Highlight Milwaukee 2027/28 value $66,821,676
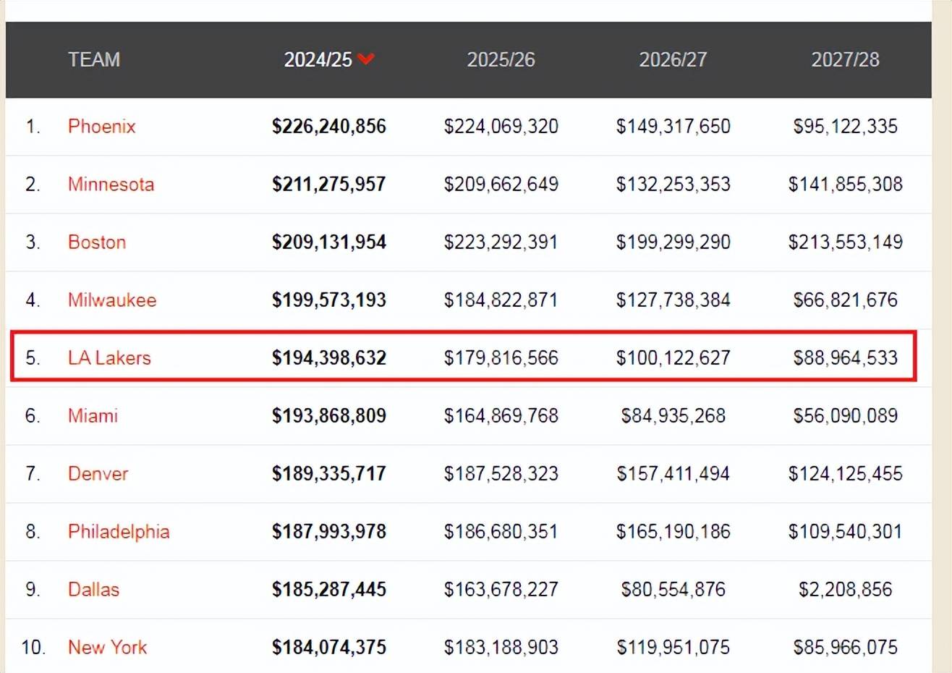Image resolution: width=952 pixels, height=673 pixels. pyautogui.click(x=846, y=300)
